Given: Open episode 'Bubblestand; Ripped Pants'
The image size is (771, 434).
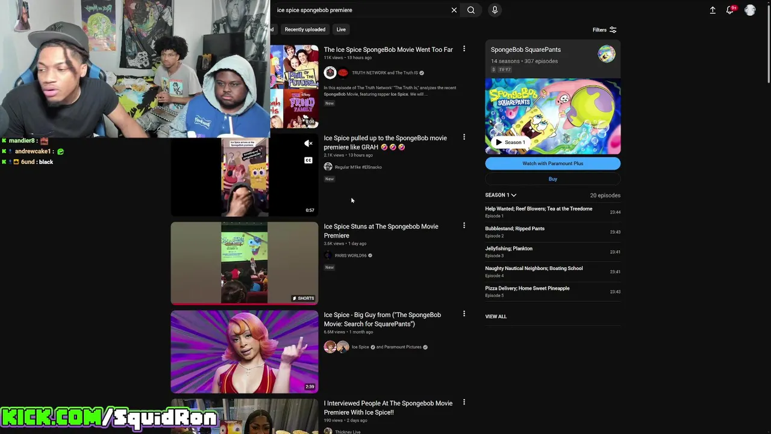Looking at the screenshot, I should click(x=553, y=232).
